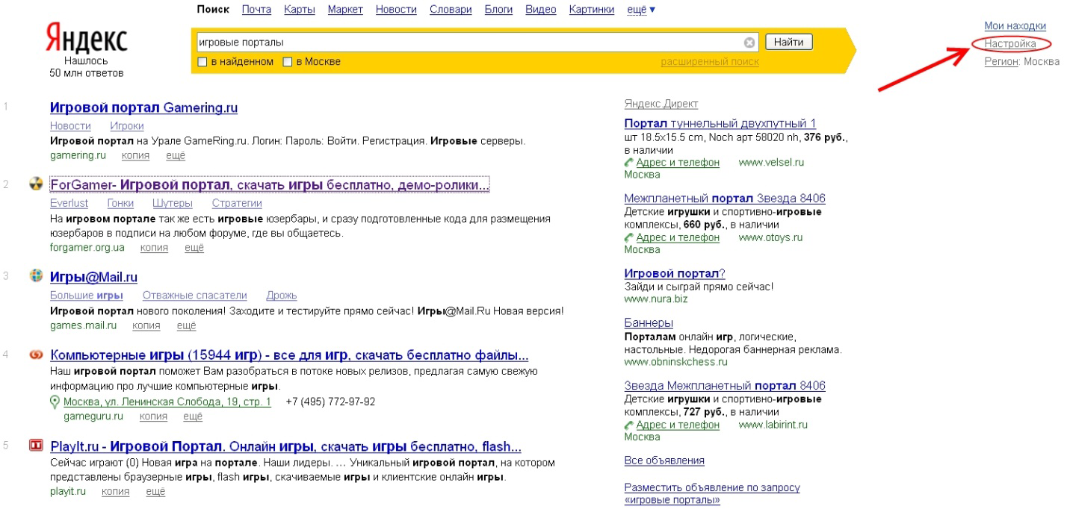Open the Яндекс.Директ link
This screenshot has width=1067, height=509.
pos(661,104)
